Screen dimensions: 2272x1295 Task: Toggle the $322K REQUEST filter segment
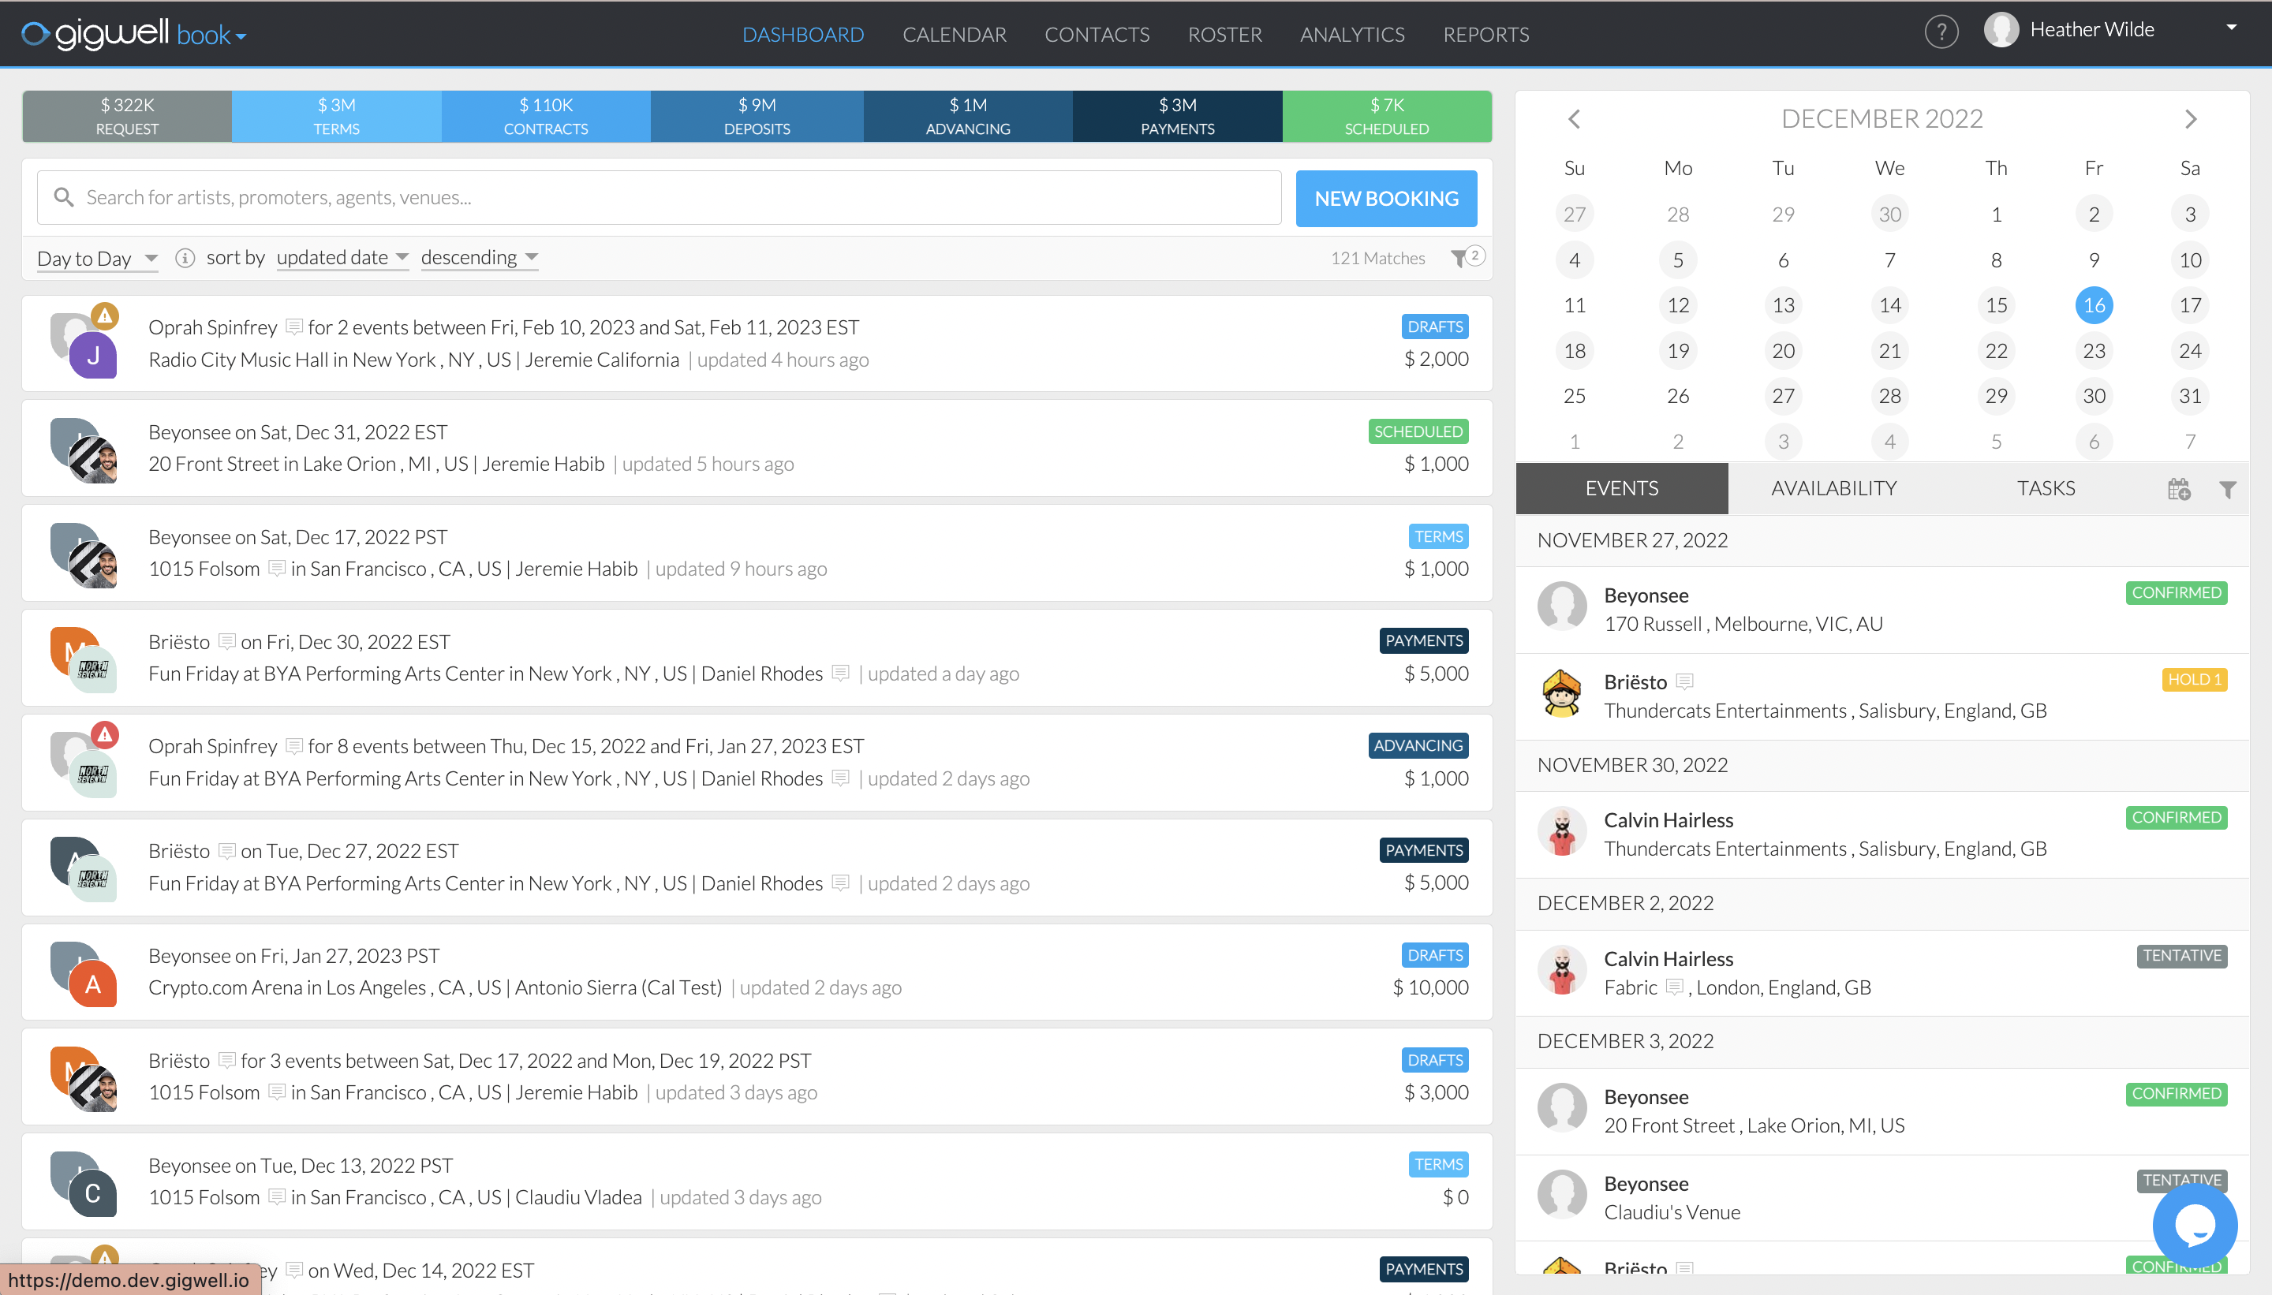(x=126, y=116)
